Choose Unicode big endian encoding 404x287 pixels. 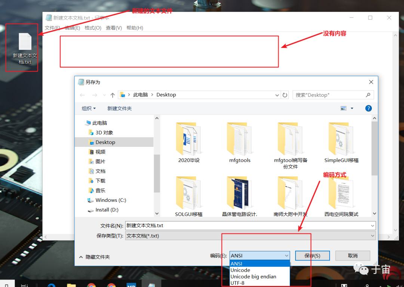260,277
